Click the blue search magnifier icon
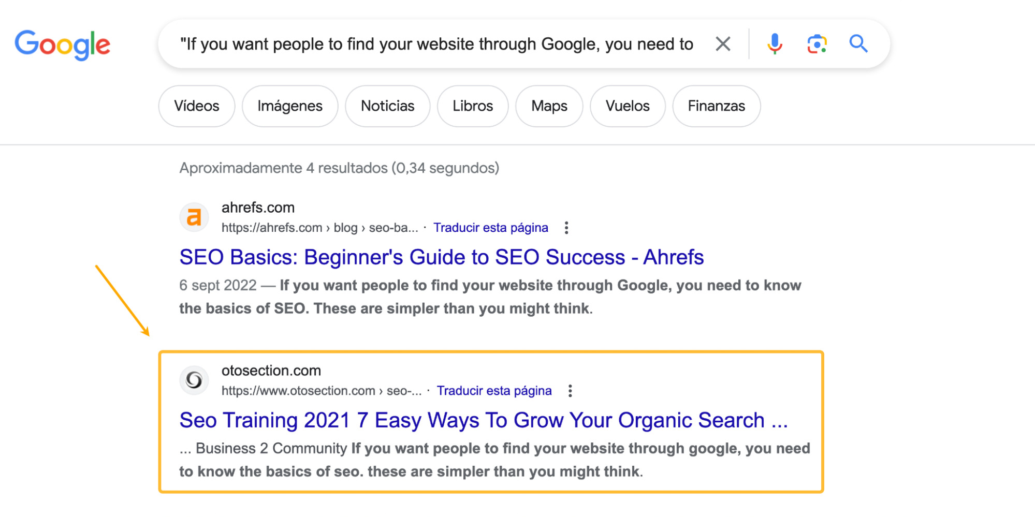The width and height of the screenshot is (1035, 517). tap(858, 44)
